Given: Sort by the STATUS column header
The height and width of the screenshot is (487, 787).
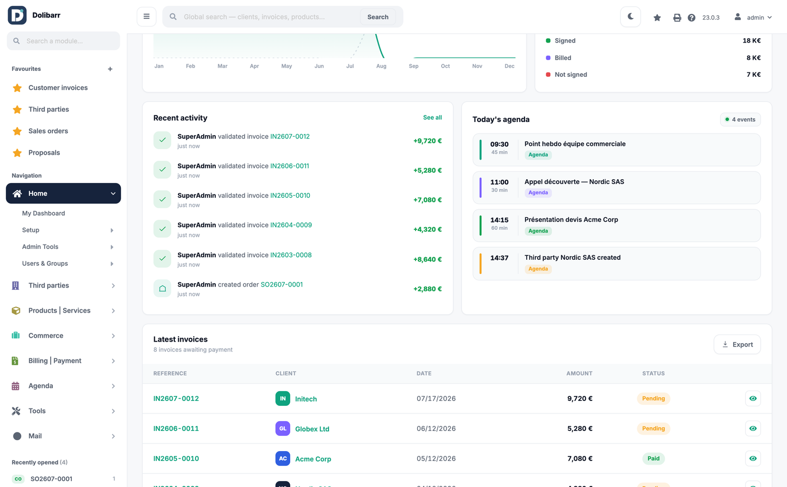Looking at the screenshot, I should 654,374.
